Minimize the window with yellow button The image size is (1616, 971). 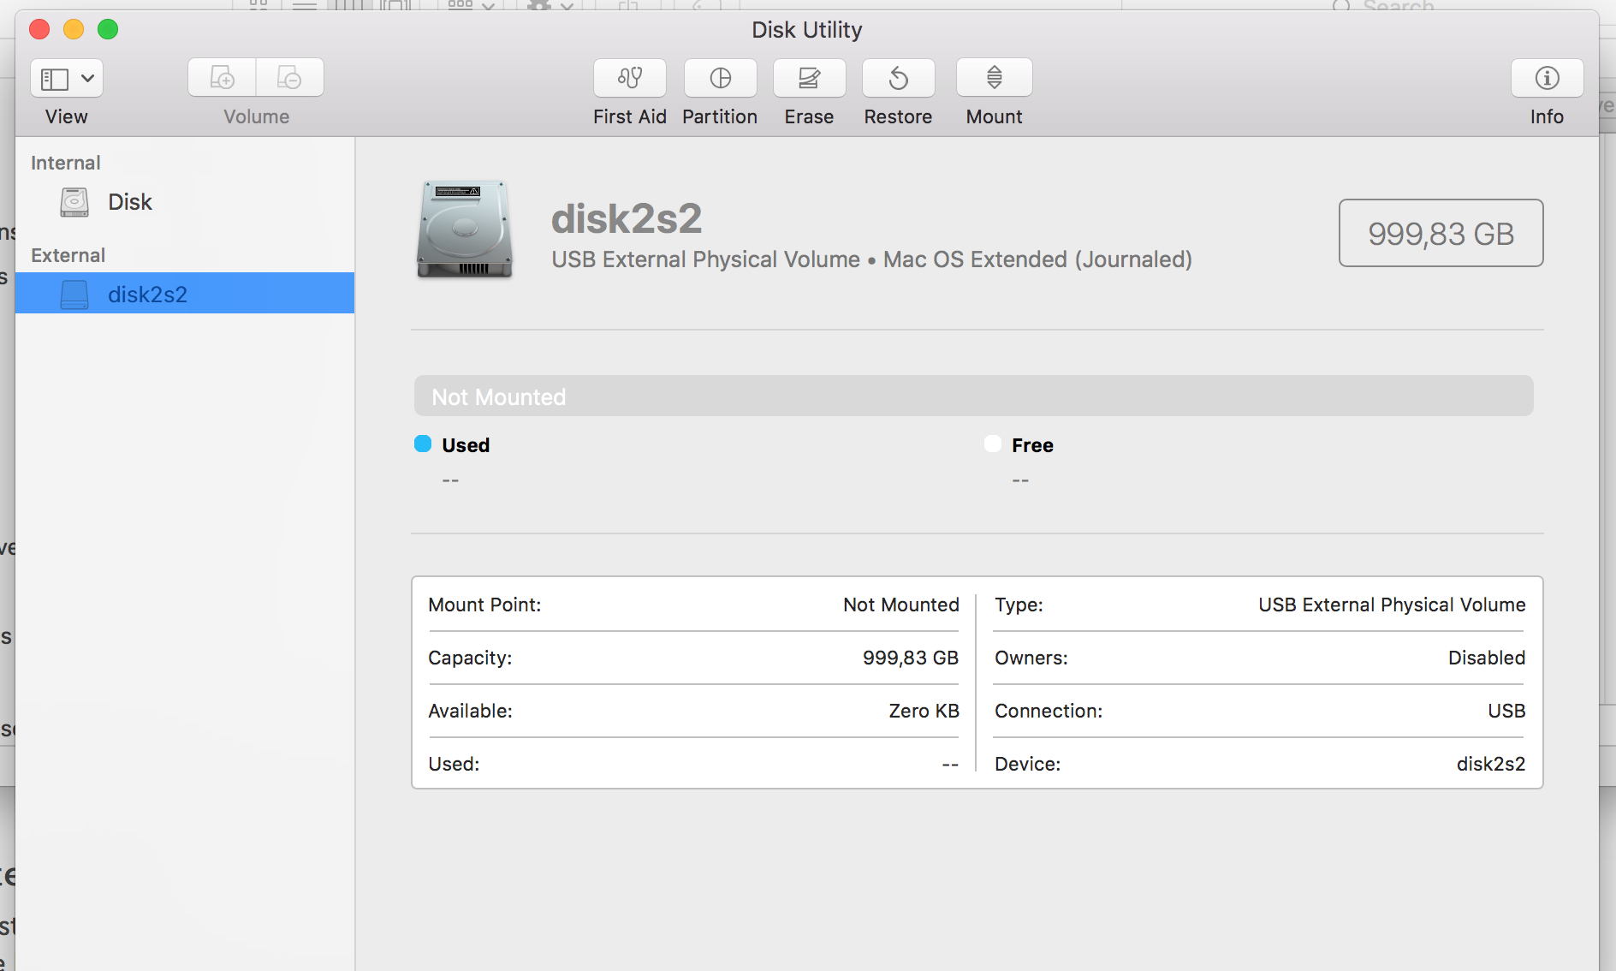tap(74, 29)
